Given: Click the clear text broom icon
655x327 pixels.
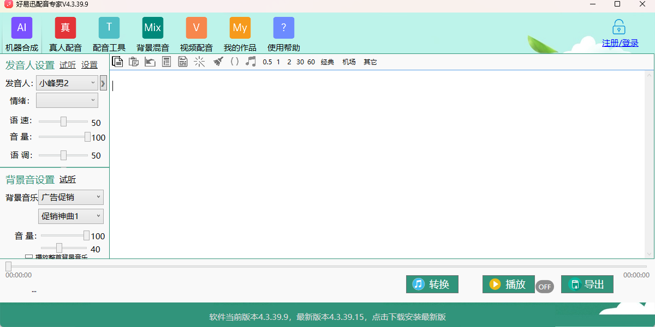Looking at the screenshot, I should point(218,62).
